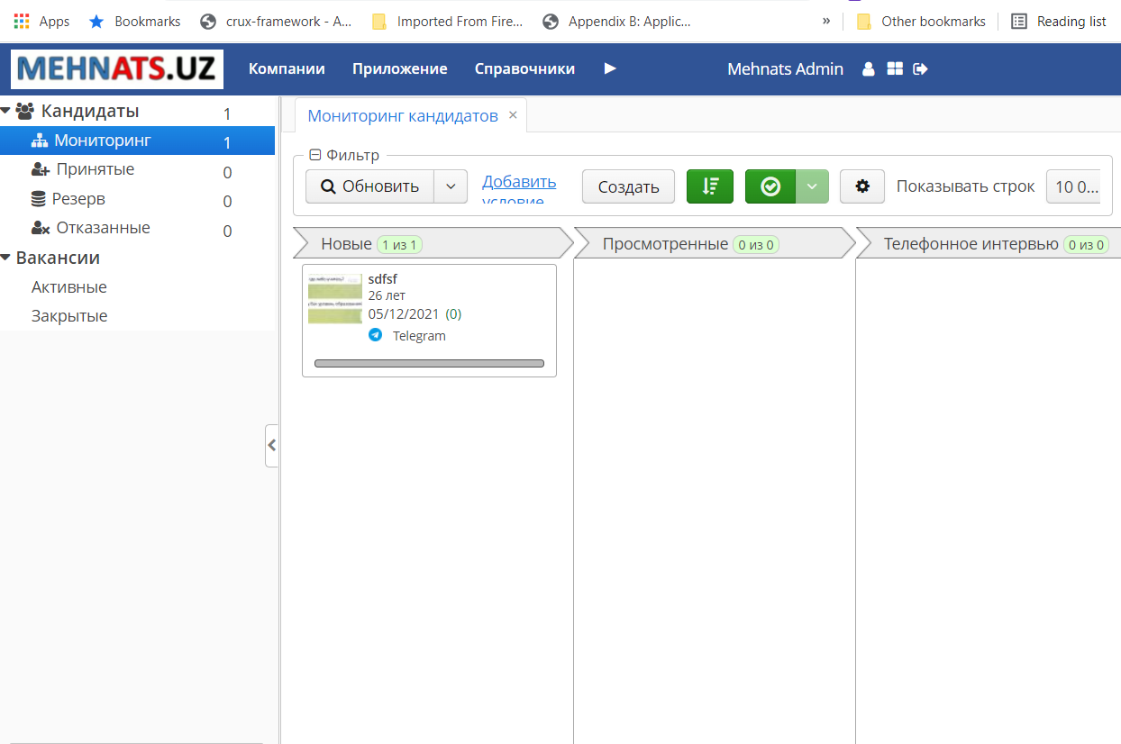Click the green checkmark button

tap(770, 186)
